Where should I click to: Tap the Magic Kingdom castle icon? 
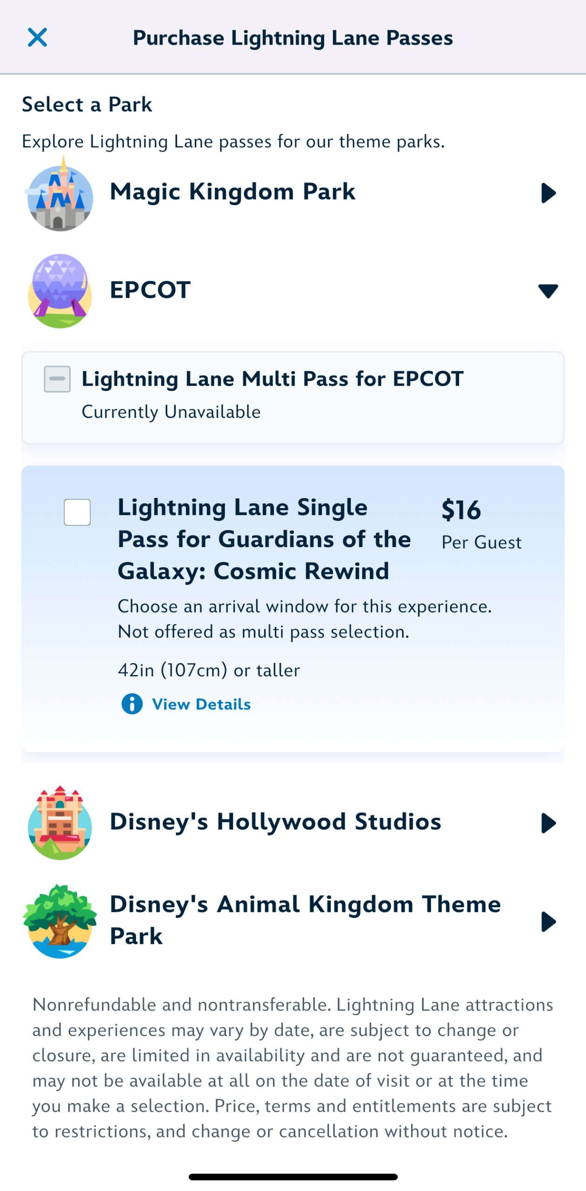pos(60,194)
